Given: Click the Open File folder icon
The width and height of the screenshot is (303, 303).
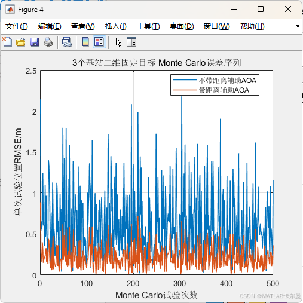Looking at the screenshot, I should 21,42.
